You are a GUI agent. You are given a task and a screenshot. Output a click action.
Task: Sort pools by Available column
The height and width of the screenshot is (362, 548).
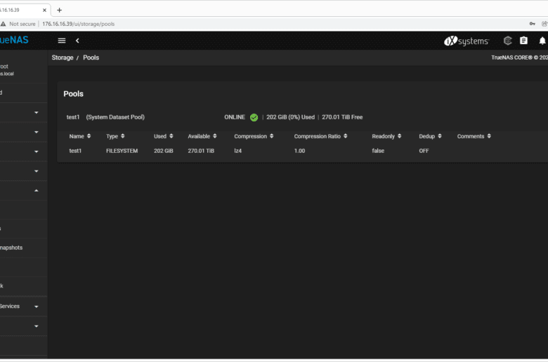click(202, 136)
